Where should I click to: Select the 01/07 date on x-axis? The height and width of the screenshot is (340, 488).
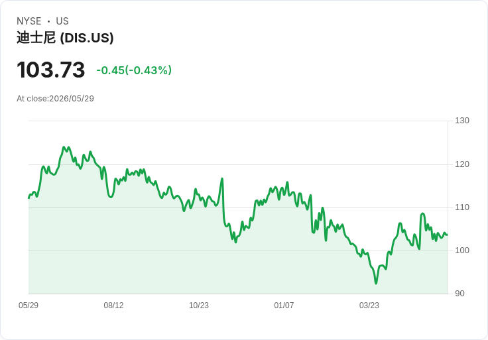pyautogui.click(x=284, y=305)
